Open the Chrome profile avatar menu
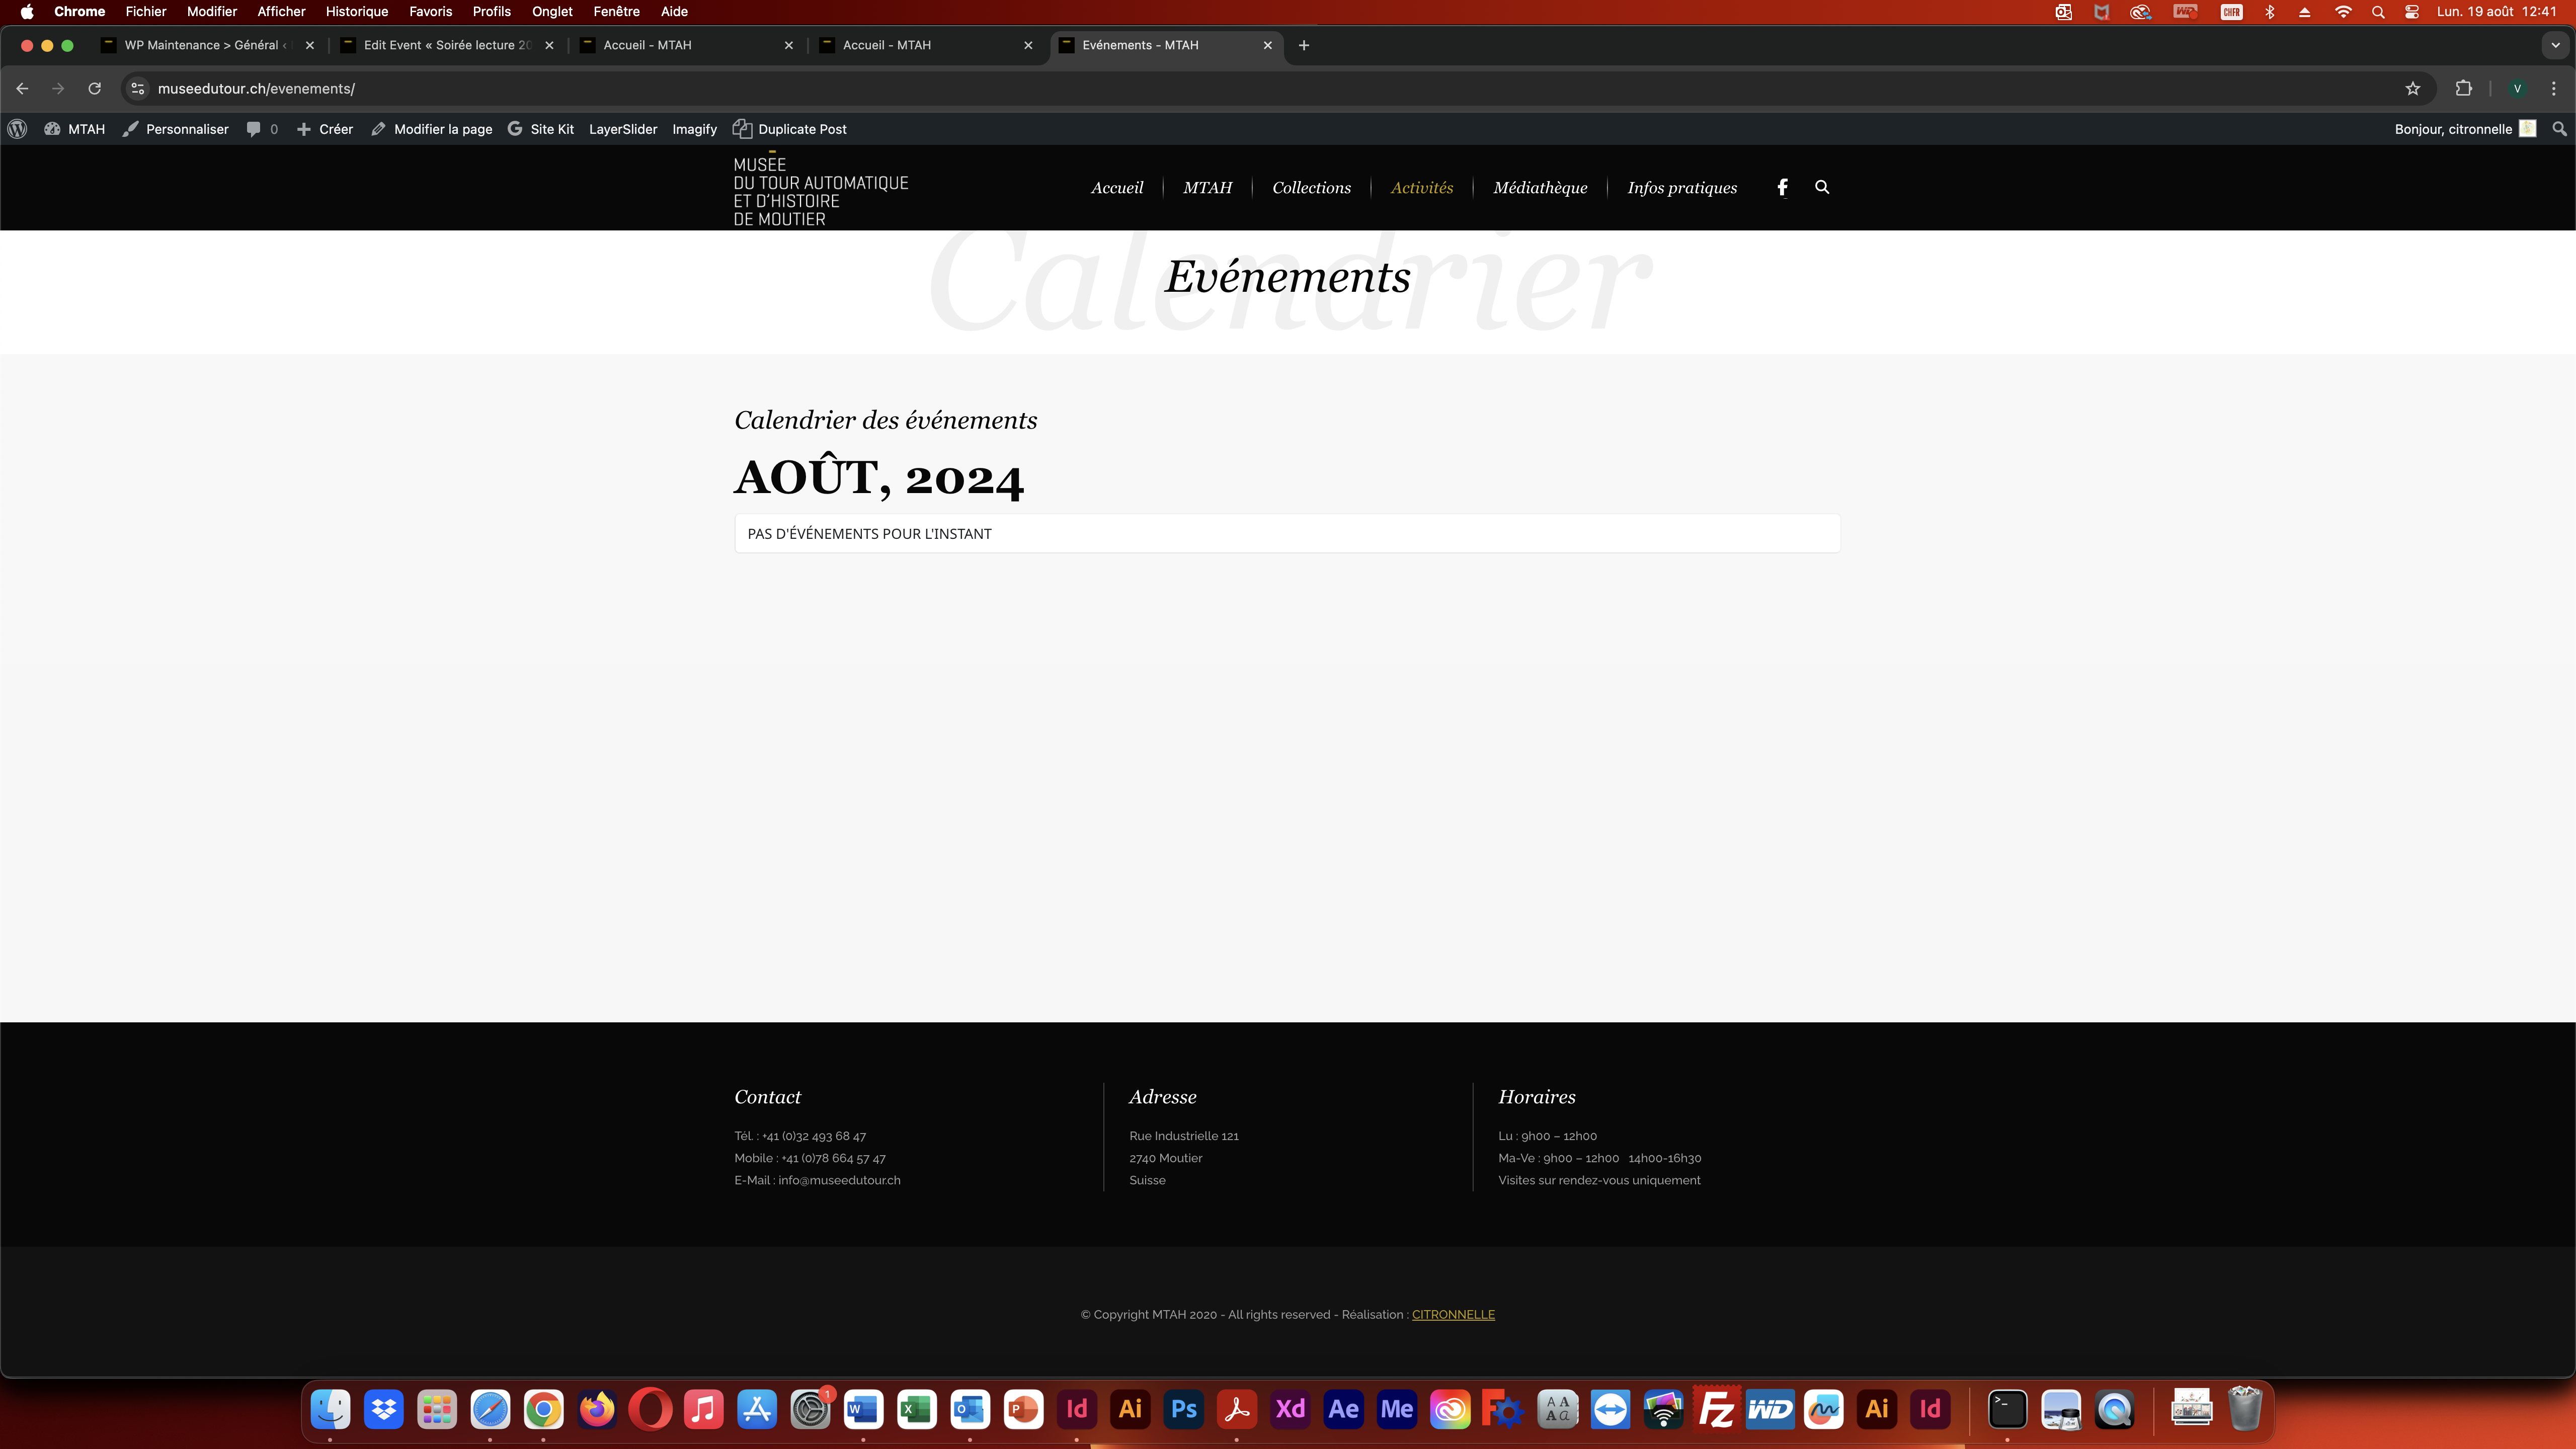 coord(2517,88)
